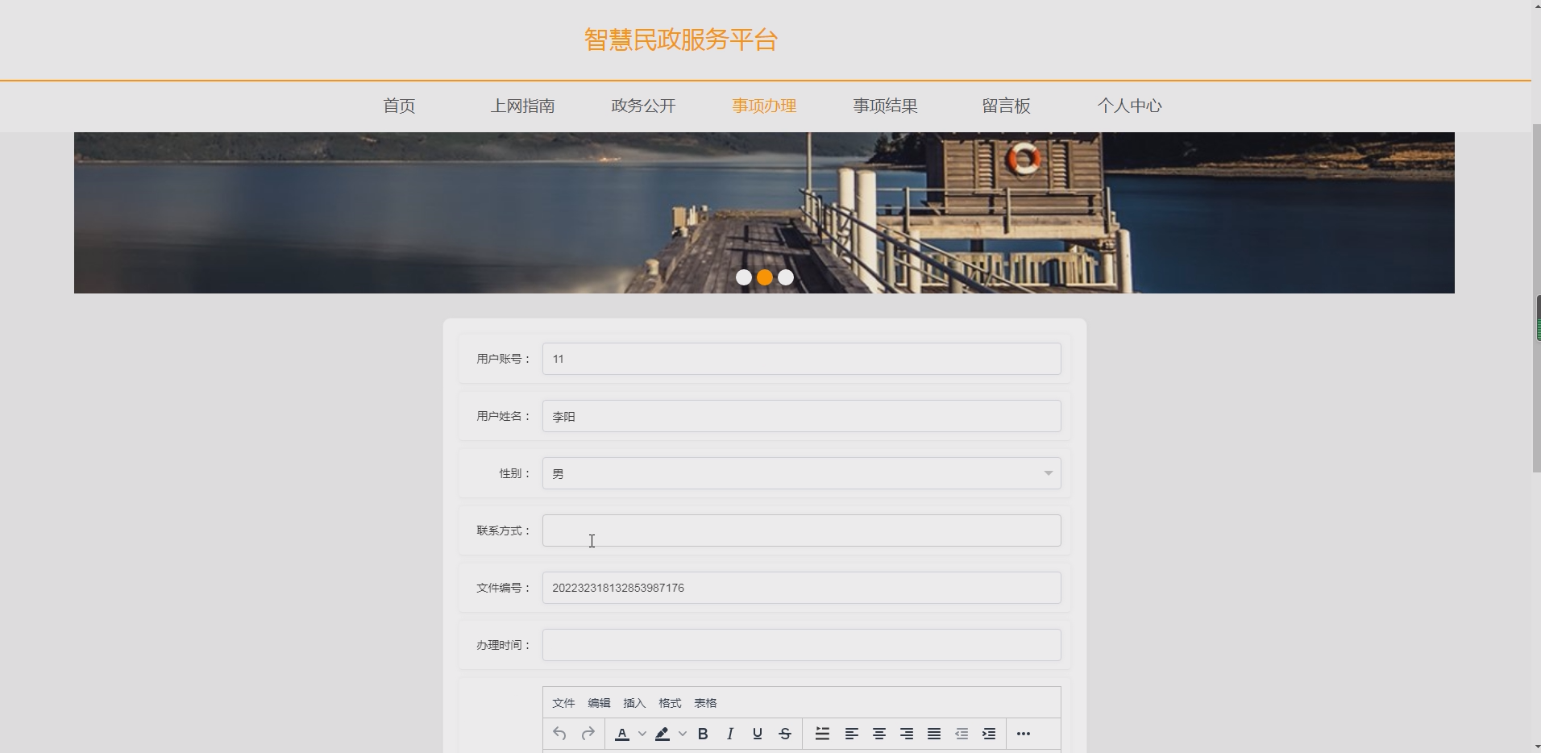Apply background highlight color marker icon
The image size is (1541, 753).
pyautogui.click(x=663, y=734)
